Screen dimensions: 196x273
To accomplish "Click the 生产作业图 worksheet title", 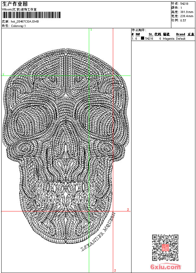I will pos(15,4).
